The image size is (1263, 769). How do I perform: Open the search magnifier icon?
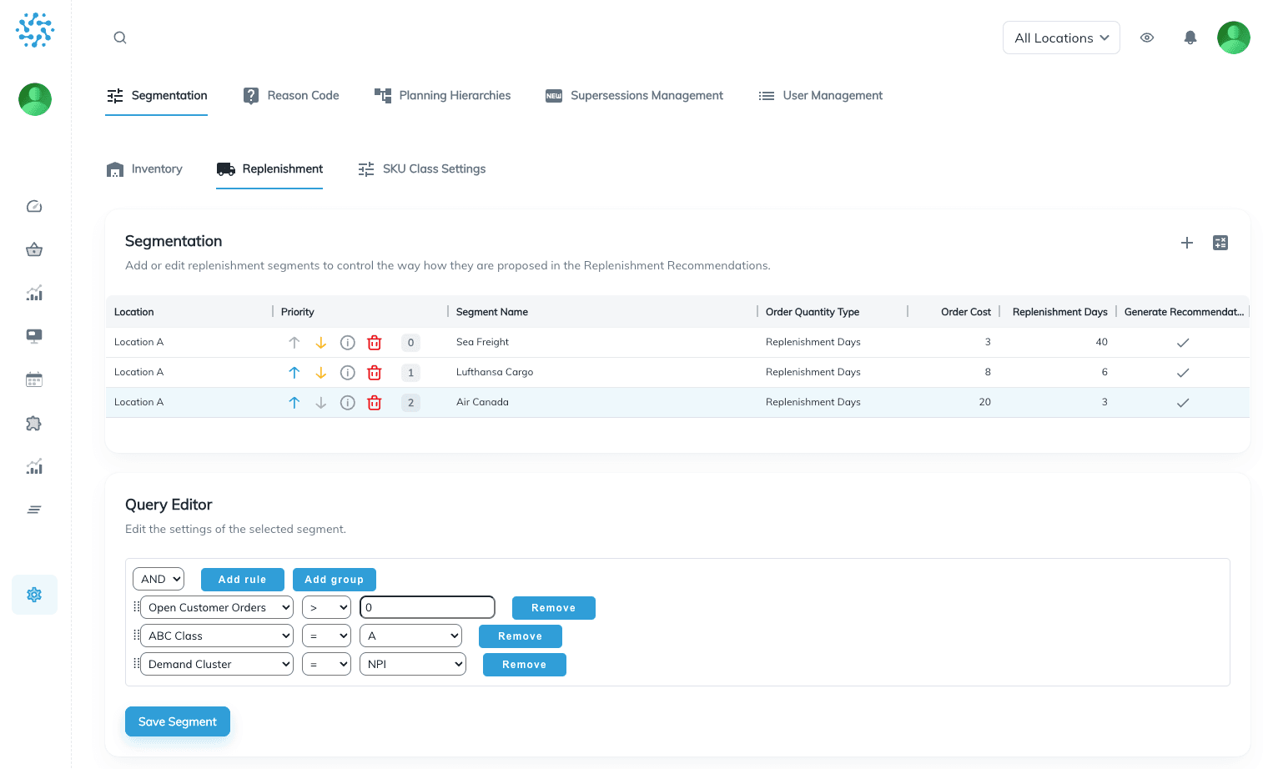point(120,38)
